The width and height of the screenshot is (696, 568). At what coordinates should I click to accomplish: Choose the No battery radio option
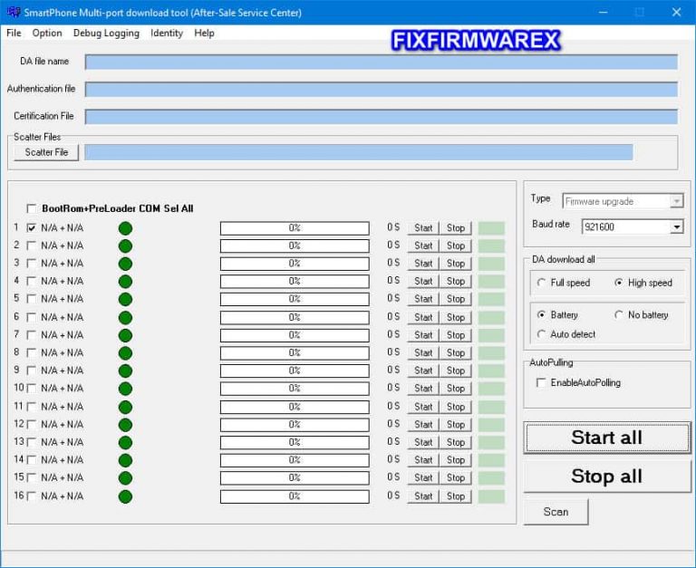click(618, 314)
